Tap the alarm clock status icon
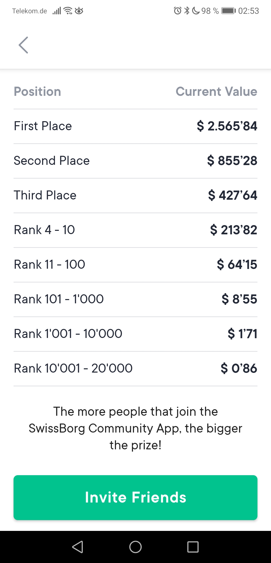This screenshot has height=563, width=271. (x=177, y=11)
